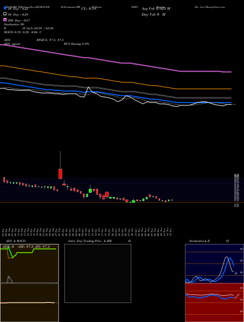This screenshot has height=322, width=244.
Task: Click the ADX & MACD indicator chart
Action: 29,283
